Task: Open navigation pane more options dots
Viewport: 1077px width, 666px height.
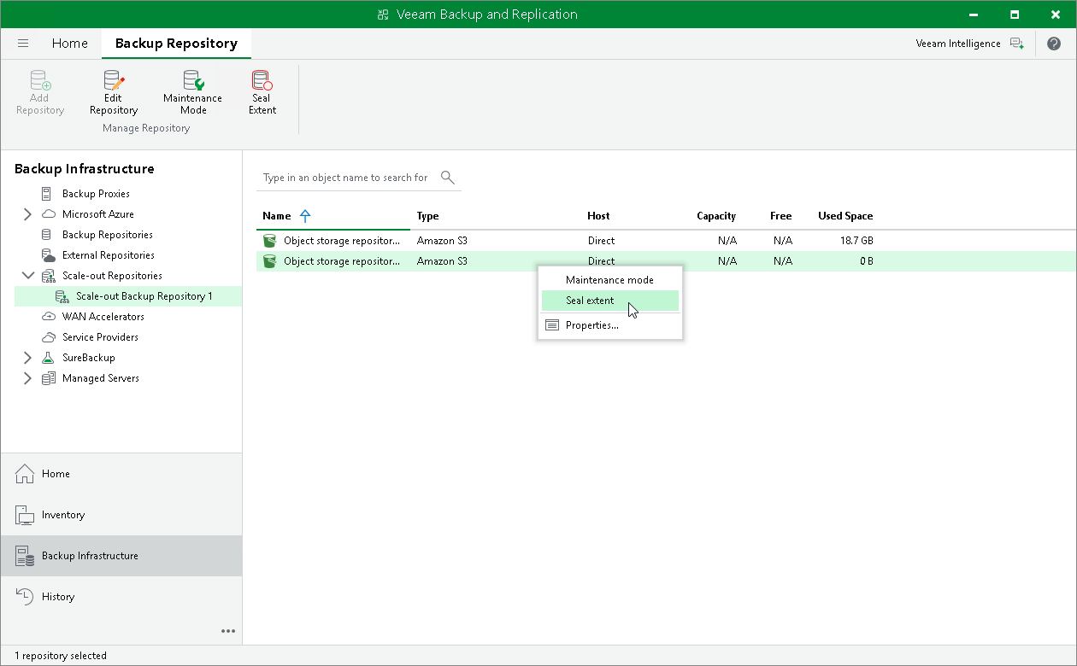Action: [x=228, y=631]
